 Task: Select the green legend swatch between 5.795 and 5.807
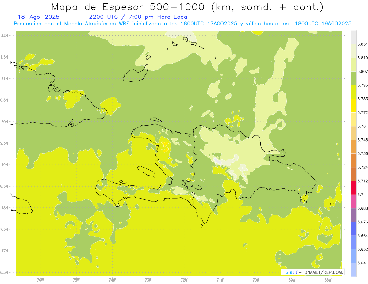pyautogui.click(x=354, y=78)
